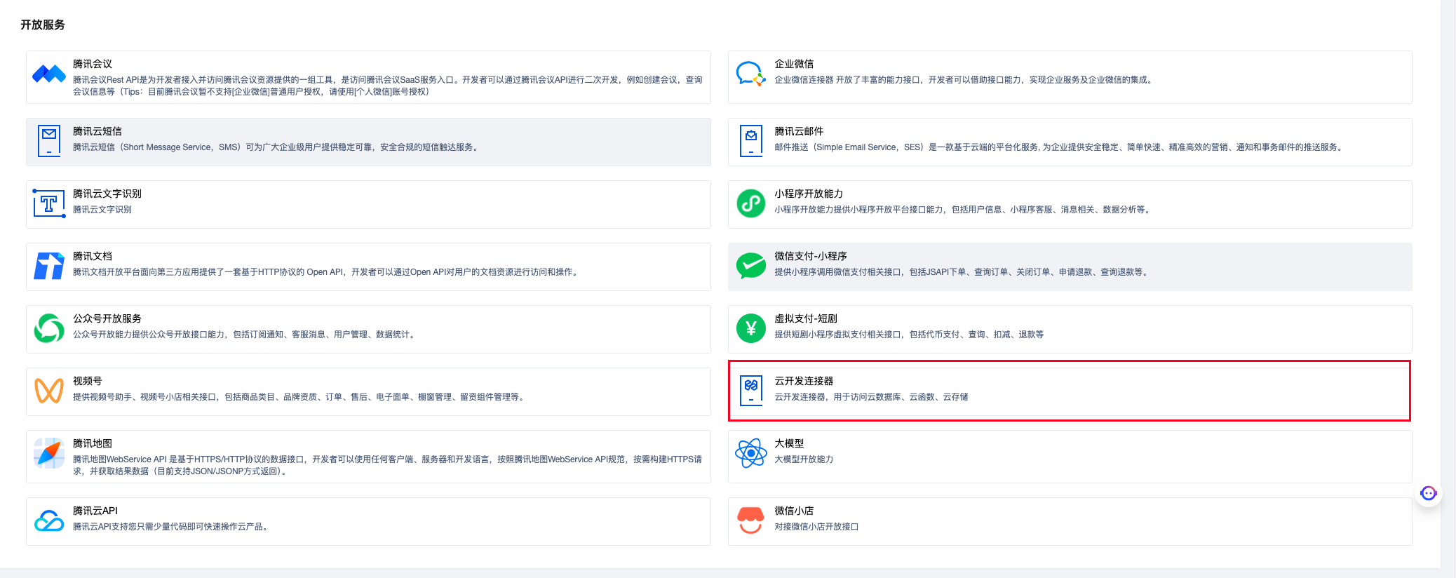Image resolution: width=1456 pixels, height=578 pixels.
Task: Click the 虚拟支付-短剧 title text
Action: [806, 318]
